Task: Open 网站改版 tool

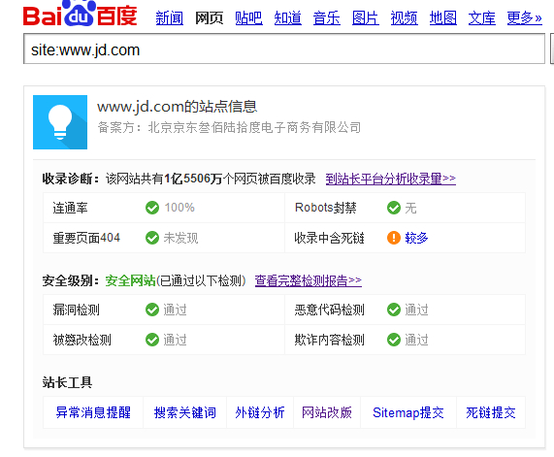Action: point(327,412)
